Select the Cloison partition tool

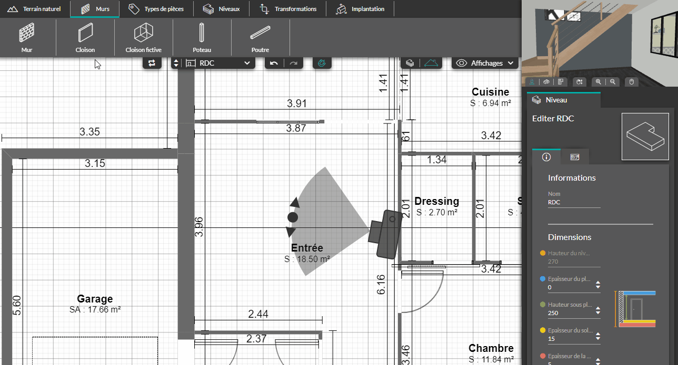click(85, 38)
